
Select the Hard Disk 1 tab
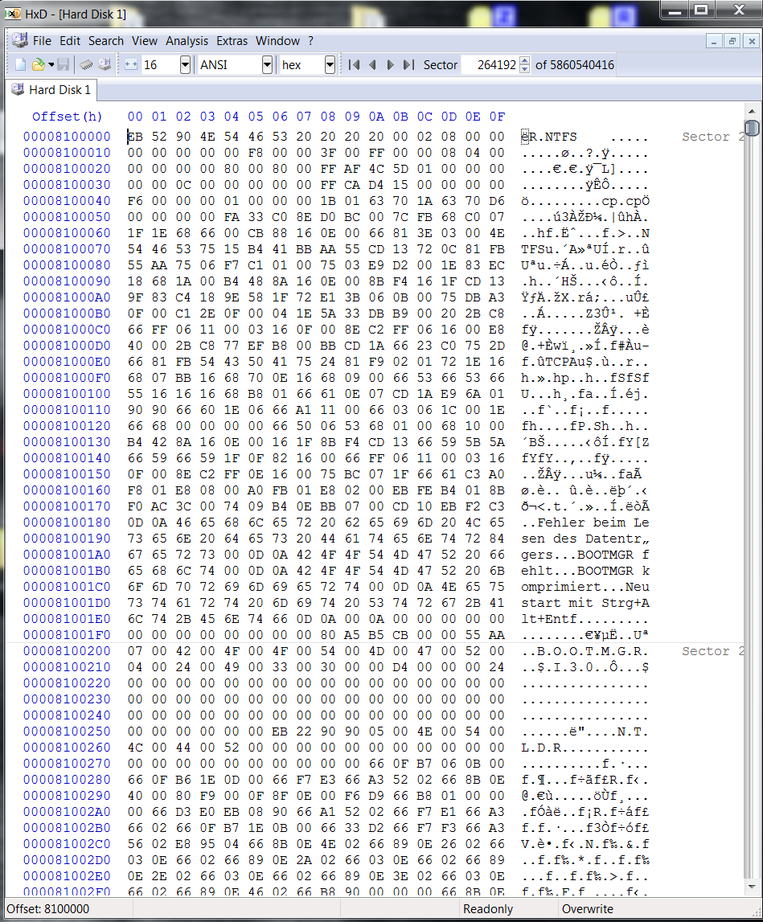pos(51,90)
